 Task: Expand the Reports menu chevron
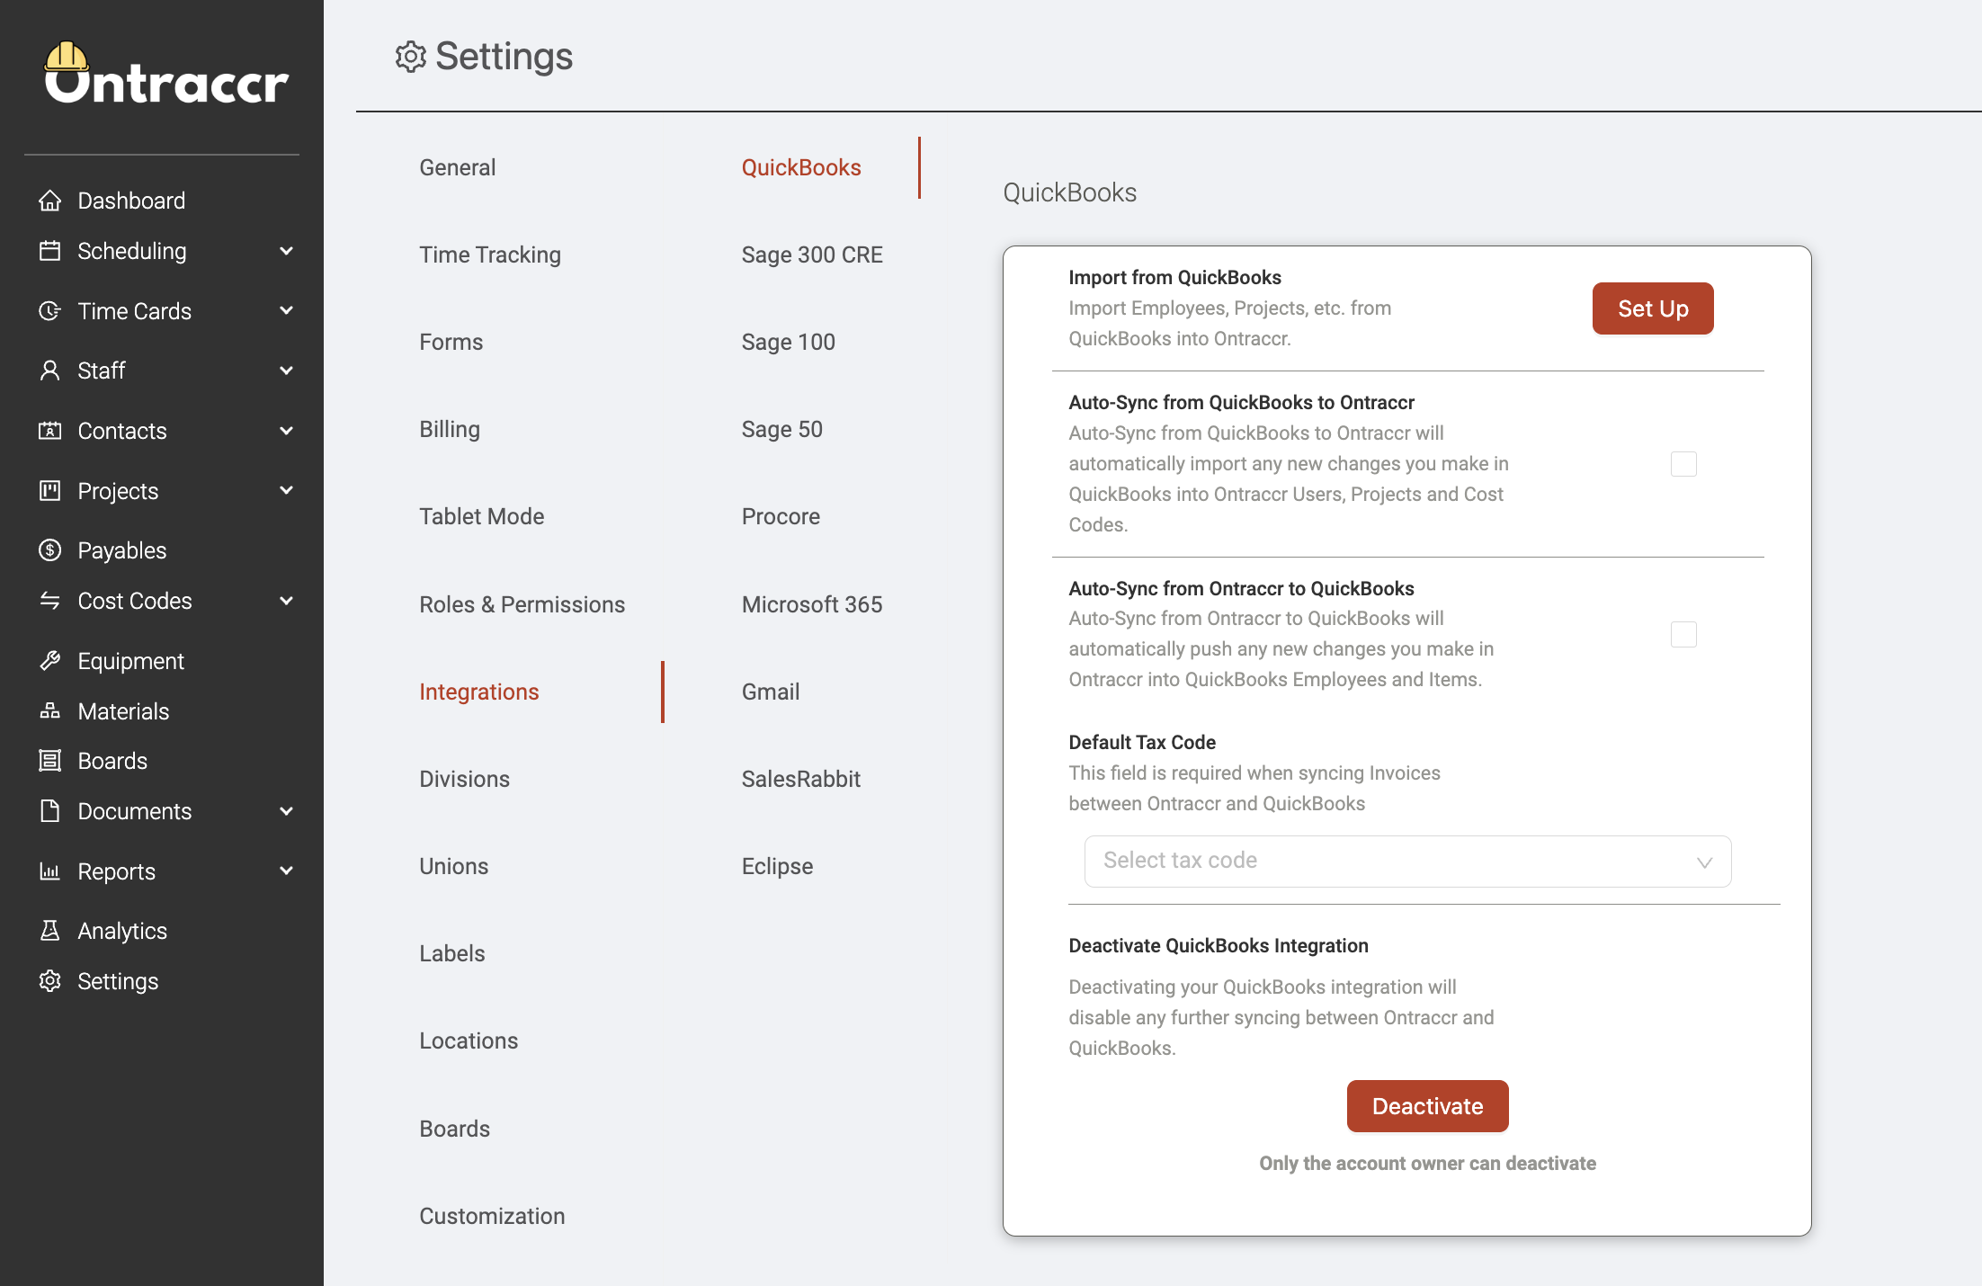point(286,871)
